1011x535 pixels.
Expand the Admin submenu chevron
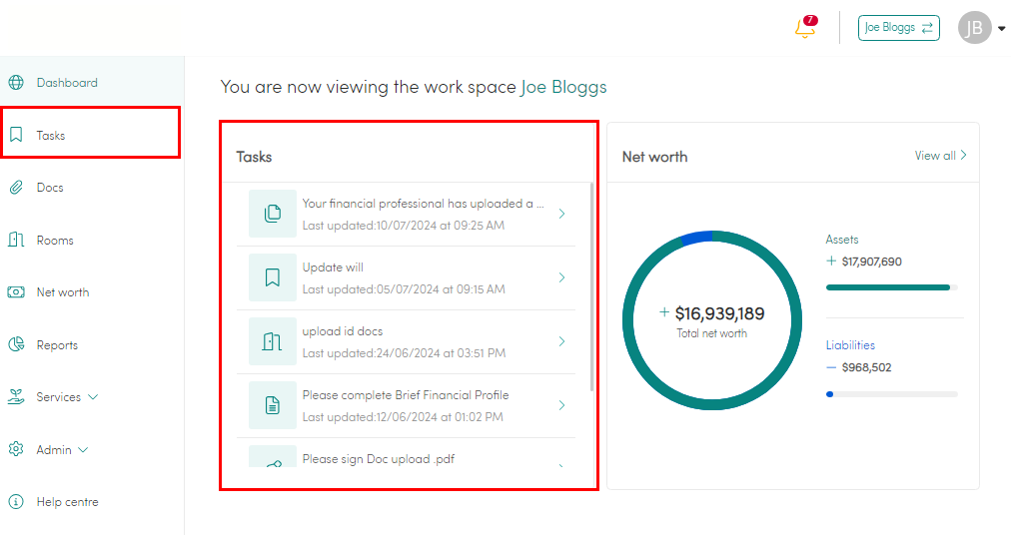tap(83, 450)
